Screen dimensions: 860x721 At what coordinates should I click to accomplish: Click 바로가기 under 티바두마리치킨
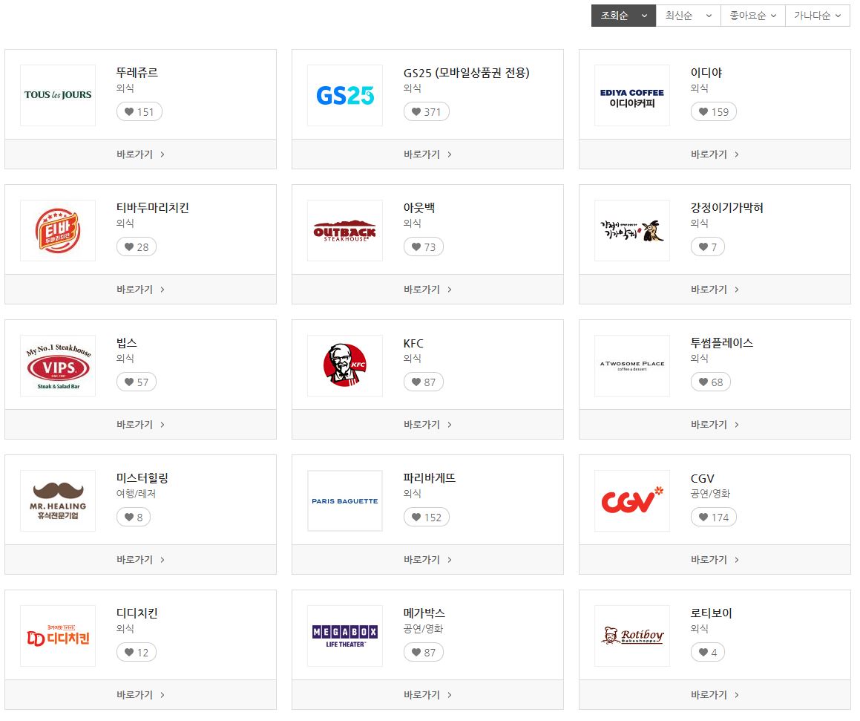140,289
